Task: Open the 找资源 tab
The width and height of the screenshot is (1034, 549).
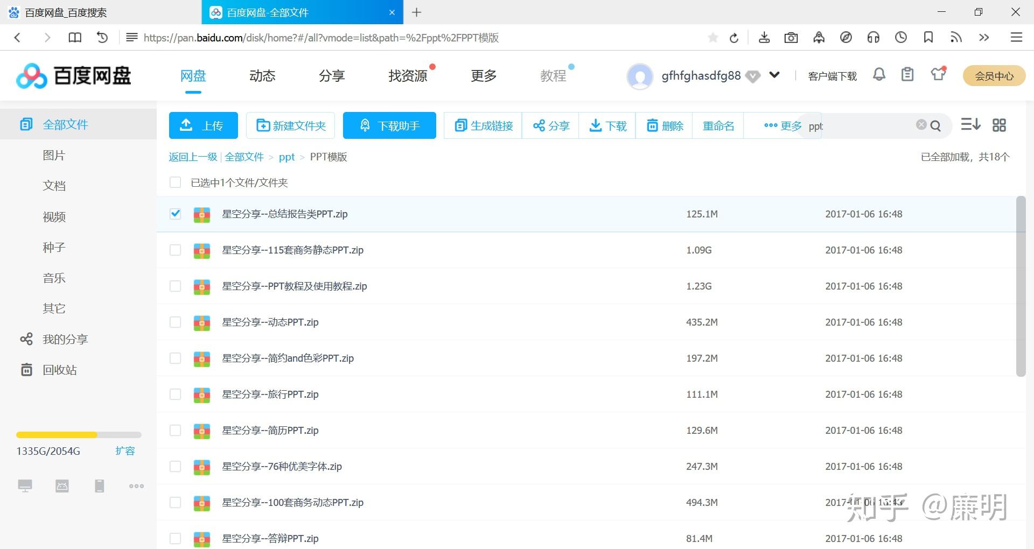Action: pos(408,76)
